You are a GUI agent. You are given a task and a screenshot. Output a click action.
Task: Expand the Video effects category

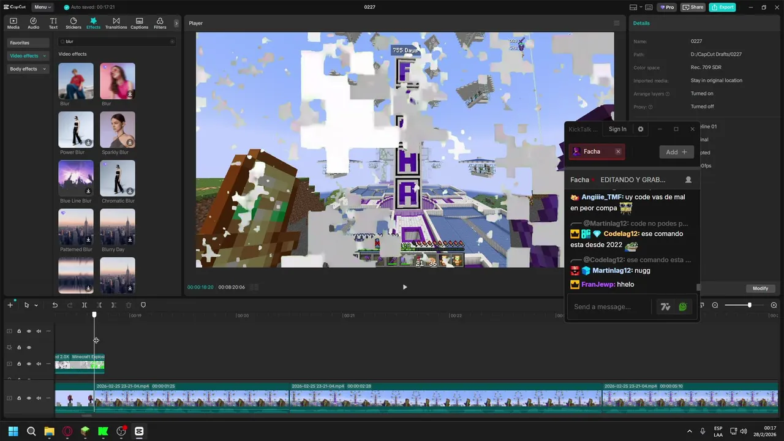(28, 56)
